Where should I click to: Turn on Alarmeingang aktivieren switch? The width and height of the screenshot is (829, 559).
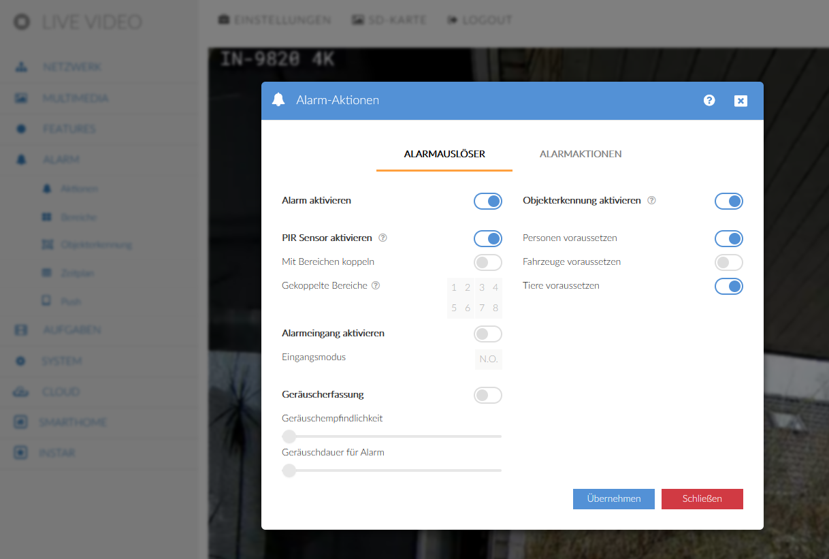click(488, 334)
